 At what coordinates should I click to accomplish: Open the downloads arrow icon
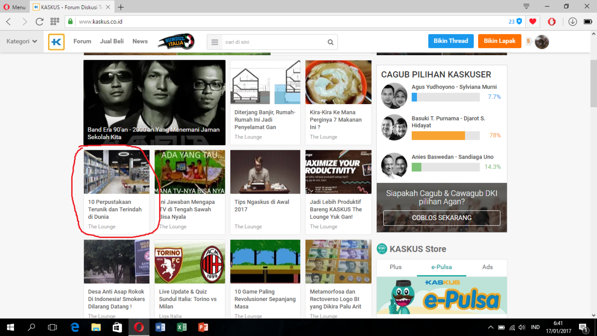(573, 21)
